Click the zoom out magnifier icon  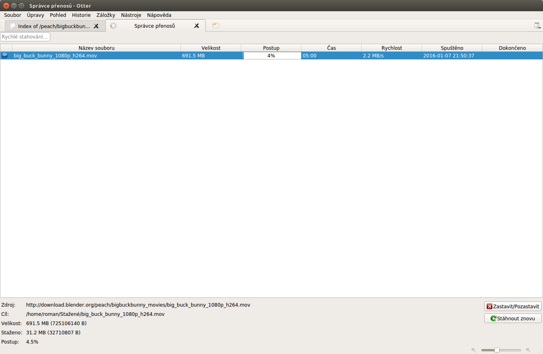[x=473, y=350]
